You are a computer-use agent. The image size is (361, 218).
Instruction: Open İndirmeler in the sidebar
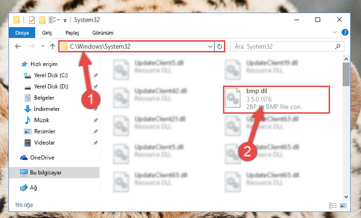pos(47,109)
